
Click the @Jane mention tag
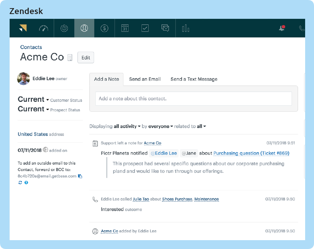coord(189,153)
